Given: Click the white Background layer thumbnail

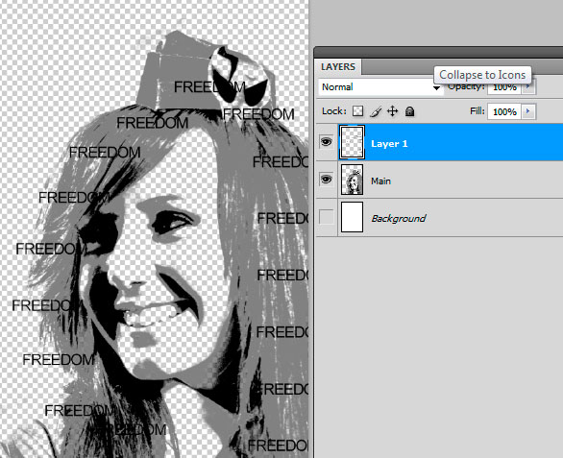Looking at the screenshot, I should (x=352, y=217).
